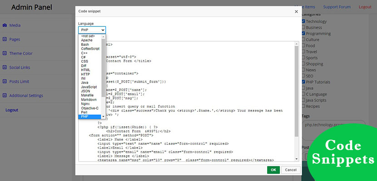
Task: Pick JavaScript from the language list
Action: 90,87
